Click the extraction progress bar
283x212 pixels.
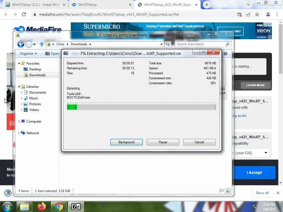pos(141,106)
